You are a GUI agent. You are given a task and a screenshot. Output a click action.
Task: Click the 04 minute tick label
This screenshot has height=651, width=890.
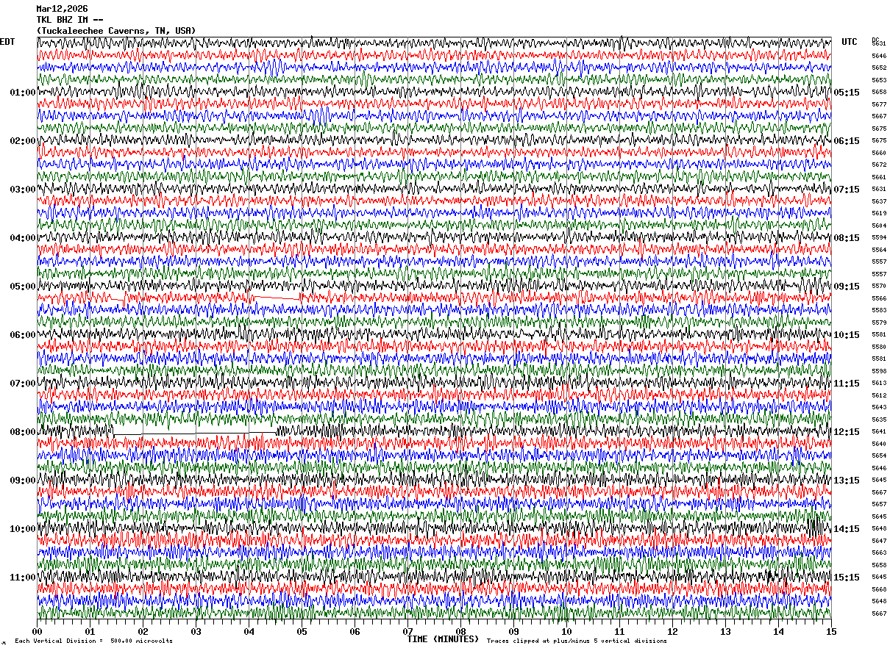[x=249, y=631]
